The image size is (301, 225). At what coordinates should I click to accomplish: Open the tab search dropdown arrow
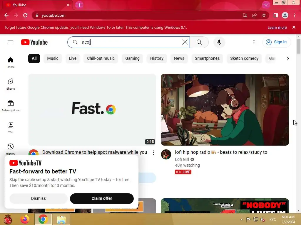[266, 5]
